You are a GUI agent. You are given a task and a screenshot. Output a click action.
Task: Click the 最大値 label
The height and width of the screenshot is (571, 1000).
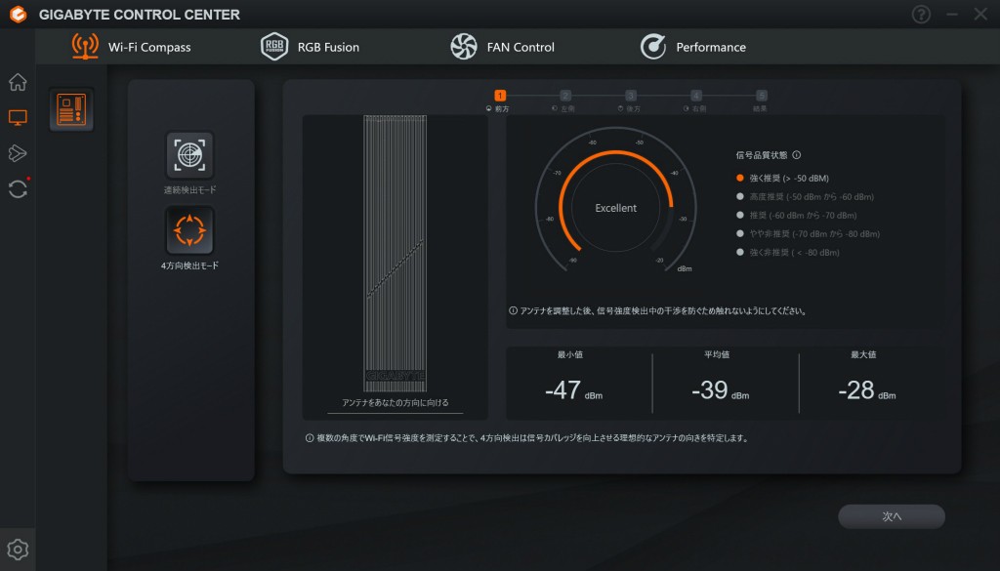point(863,354)
